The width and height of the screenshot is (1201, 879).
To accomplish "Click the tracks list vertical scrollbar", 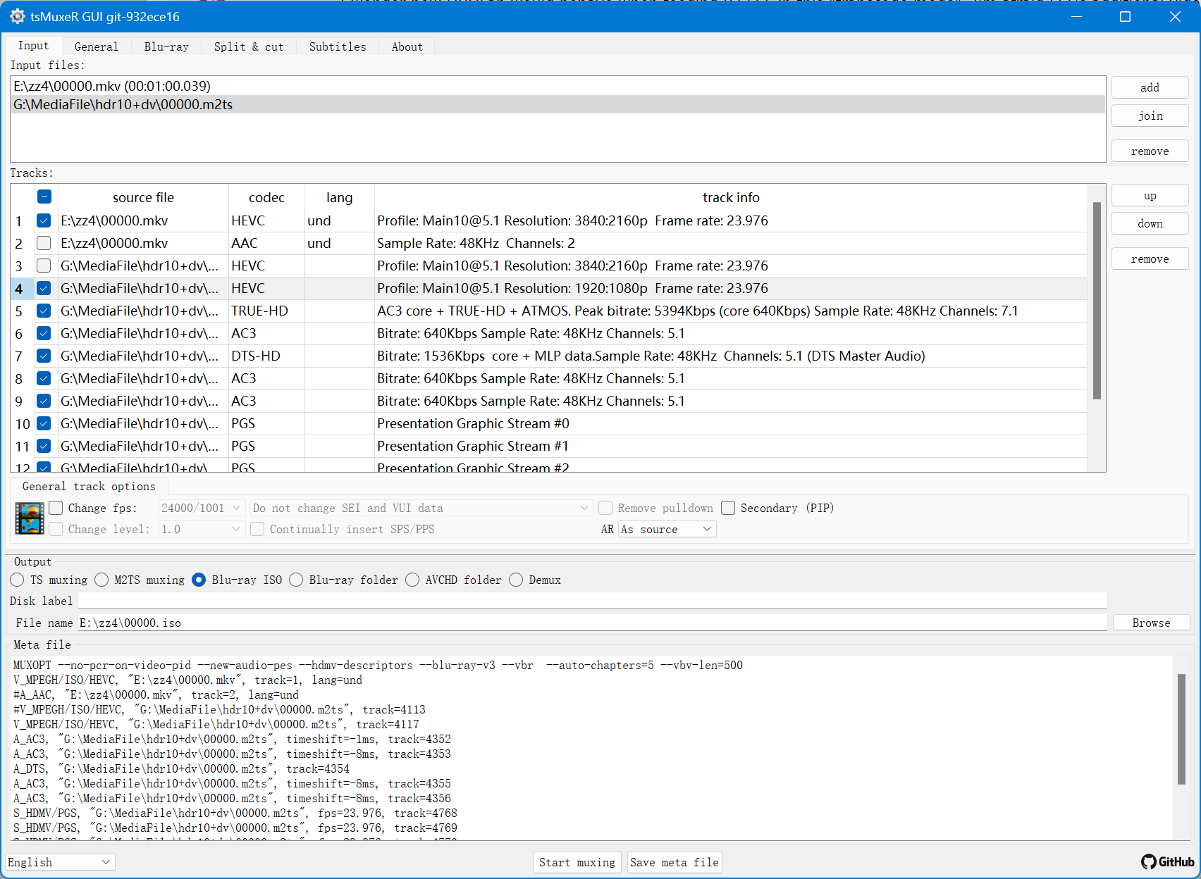I will coord(1097,301).
